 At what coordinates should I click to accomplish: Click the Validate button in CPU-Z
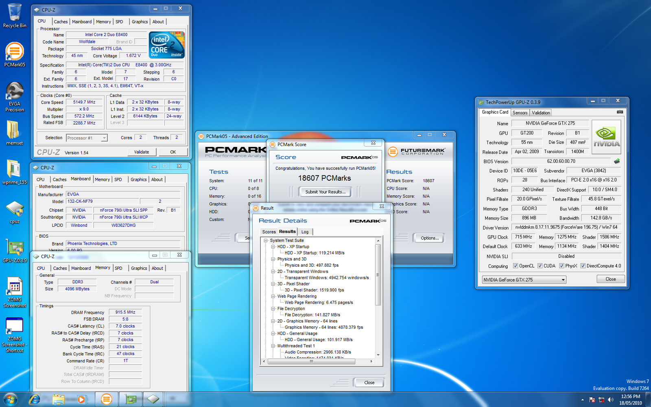point(142,152)
